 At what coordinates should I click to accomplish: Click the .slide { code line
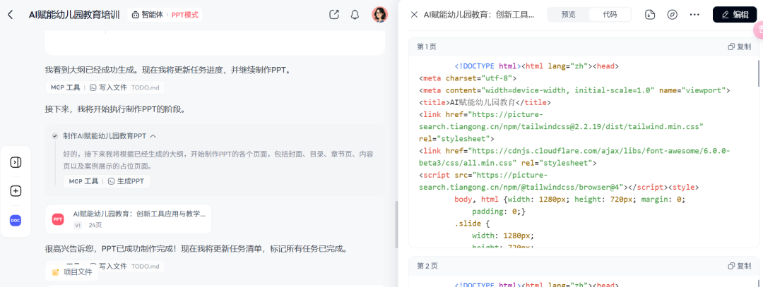[472, 224]
